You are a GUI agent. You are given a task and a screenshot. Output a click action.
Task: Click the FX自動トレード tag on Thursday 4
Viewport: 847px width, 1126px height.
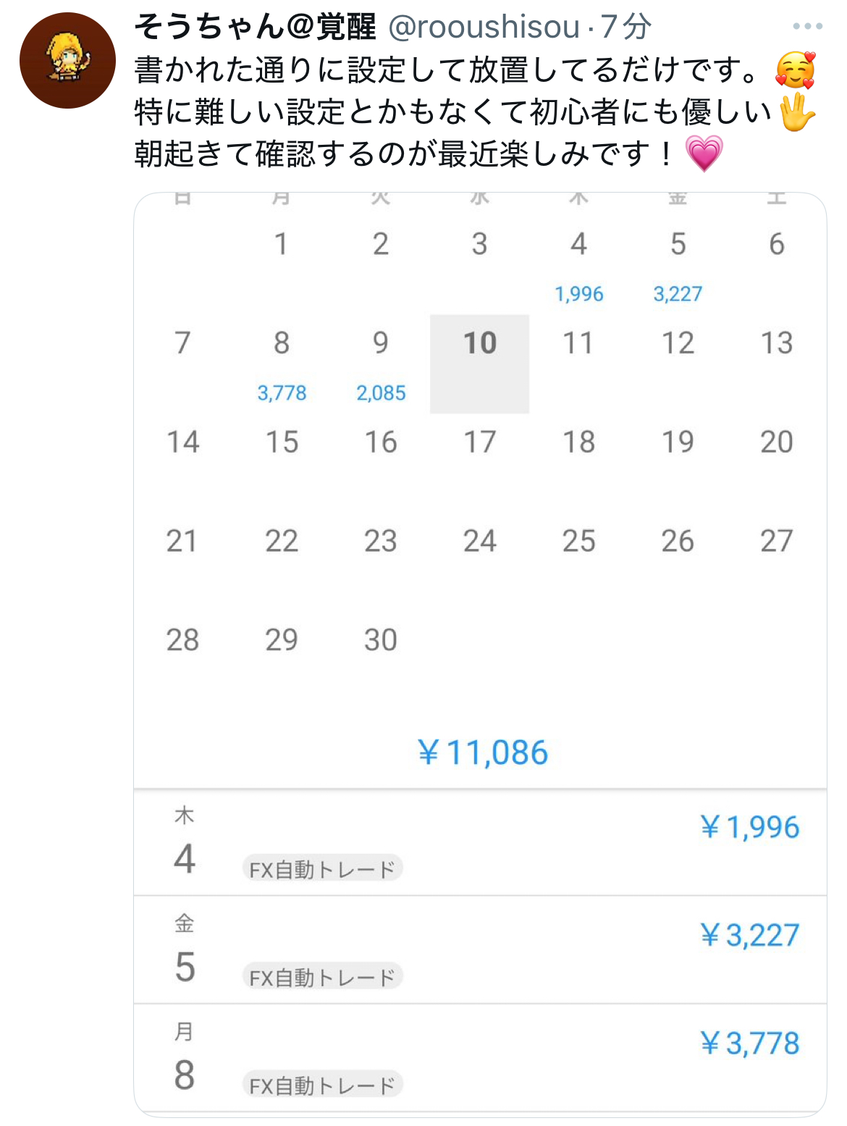pyautogui.click(x=322, y=869)
